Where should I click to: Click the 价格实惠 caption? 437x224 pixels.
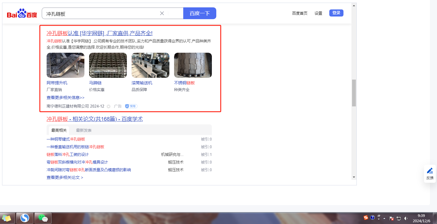point(97,90)
